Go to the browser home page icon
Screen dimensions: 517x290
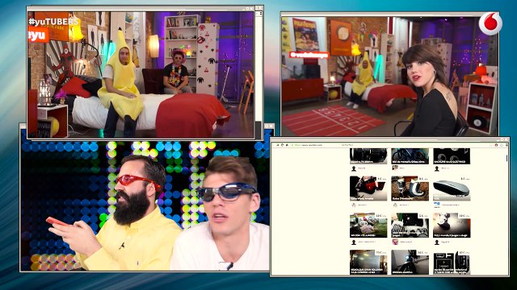pos(287,145)
